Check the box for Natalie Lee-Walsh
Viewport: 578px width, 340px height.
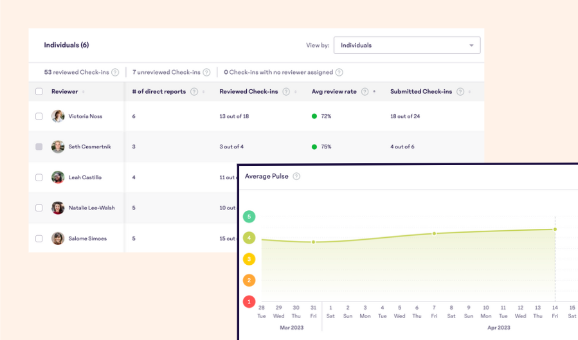(39, 208)
